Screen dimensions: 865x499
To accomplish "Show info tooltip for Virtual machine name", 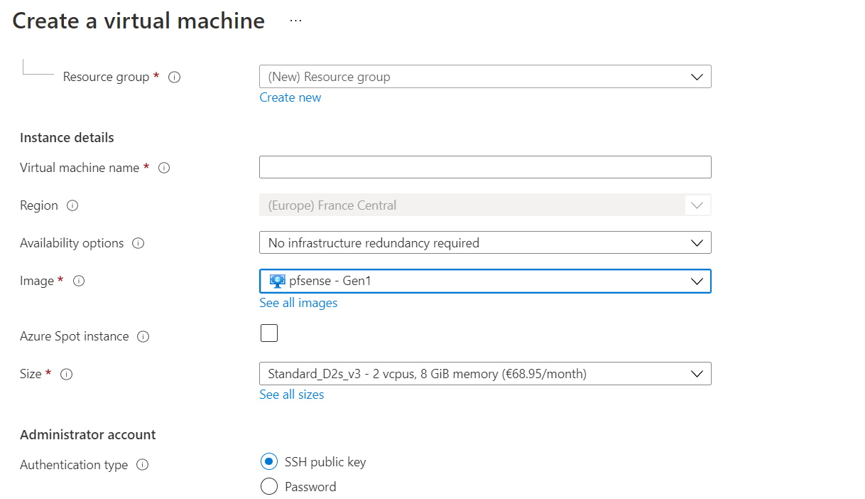I will (x=164, y=168).
